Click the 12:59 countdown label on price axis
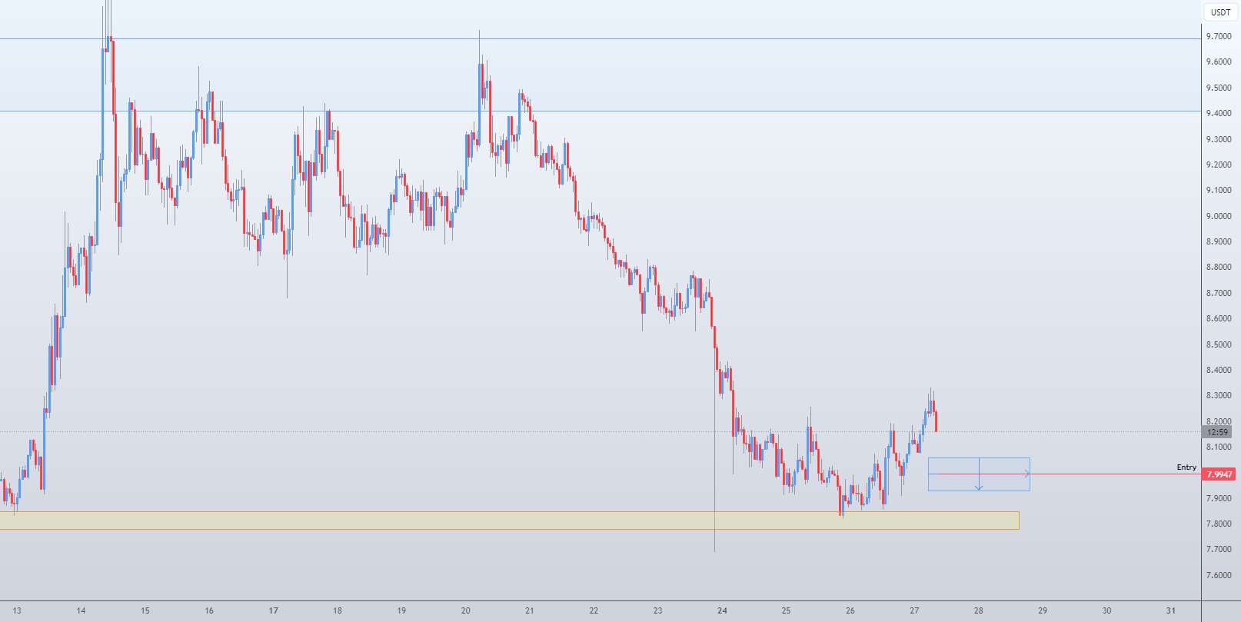Image resolution: width=1241 pixels, height=622 pixels. pyautogui.click(x=1217, y=432)
